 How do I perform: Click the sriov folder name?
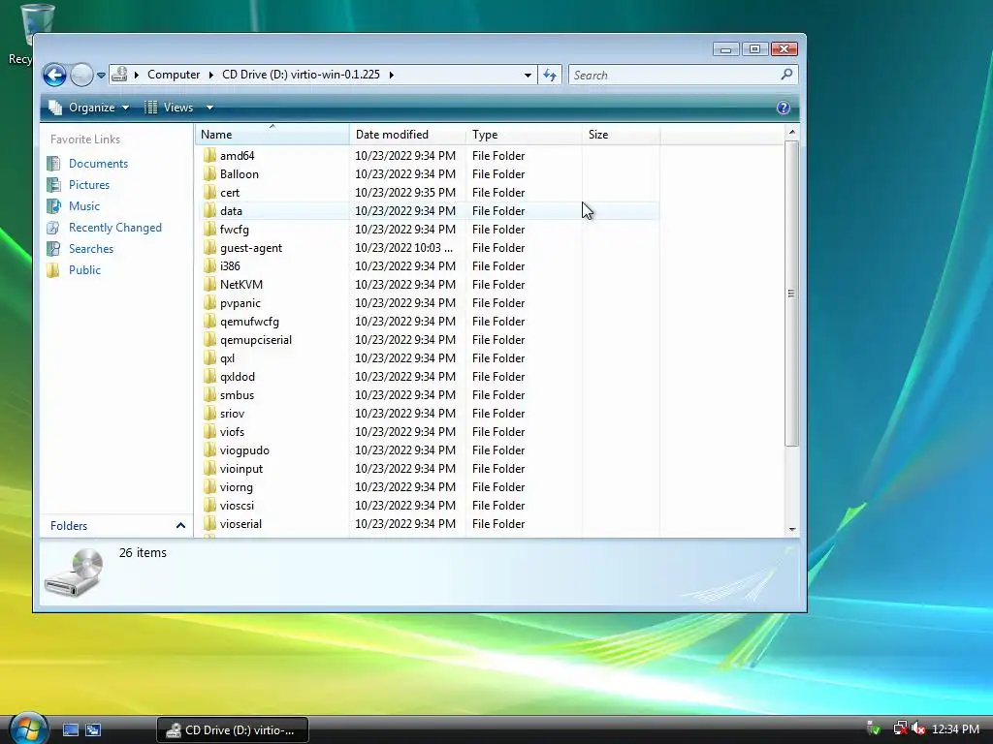tap(232, 413)
